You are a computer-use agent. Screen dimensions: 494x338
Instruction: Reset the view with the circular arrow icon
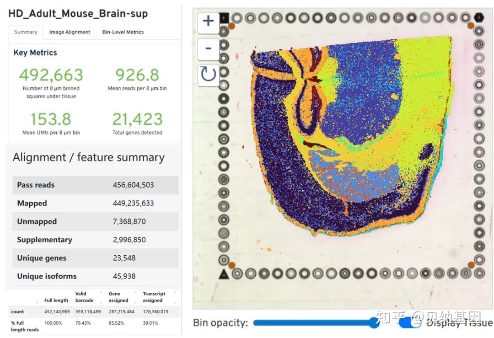pos(208,74)
